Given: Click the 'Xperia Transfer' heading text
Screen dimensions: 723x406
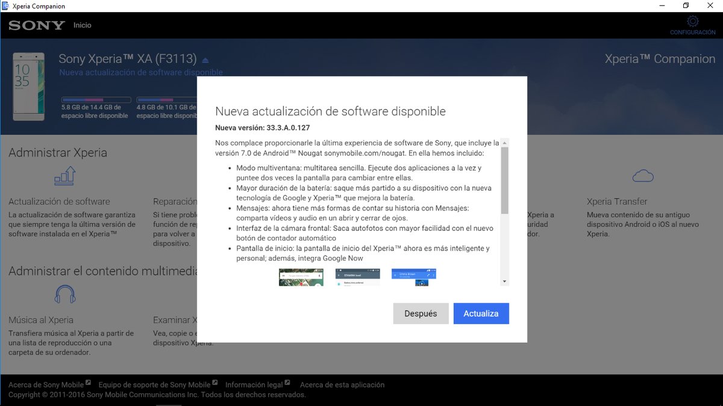Looking at the screenshot, I should (x=617, y=201).
